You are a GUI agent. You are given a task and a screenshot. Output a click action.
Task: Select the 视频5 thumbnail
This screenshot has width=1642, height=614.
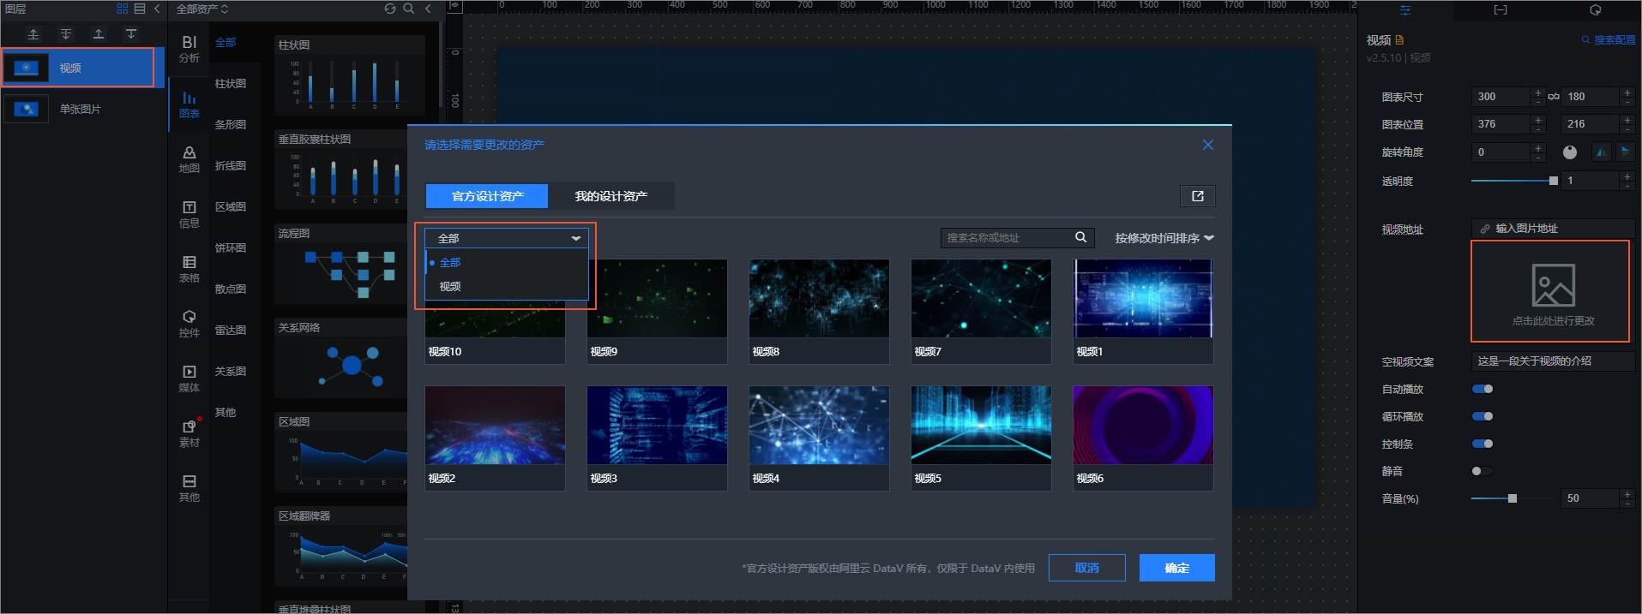pos(980,426)
